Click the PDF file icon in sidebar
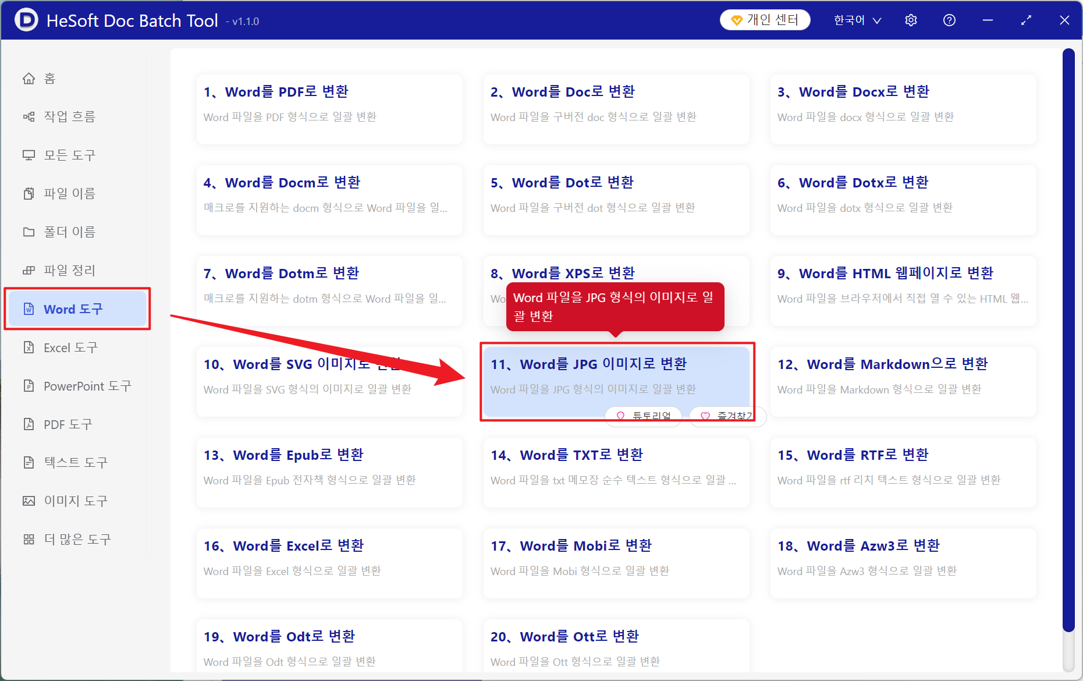Image resolution: width=1083 pixels, height=681 pixels. point(29,424)
